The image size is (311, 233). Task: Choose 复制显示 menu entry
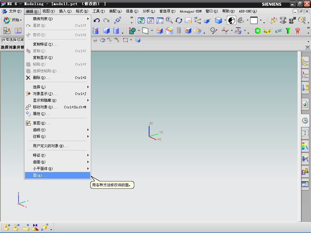click(57, 58)
